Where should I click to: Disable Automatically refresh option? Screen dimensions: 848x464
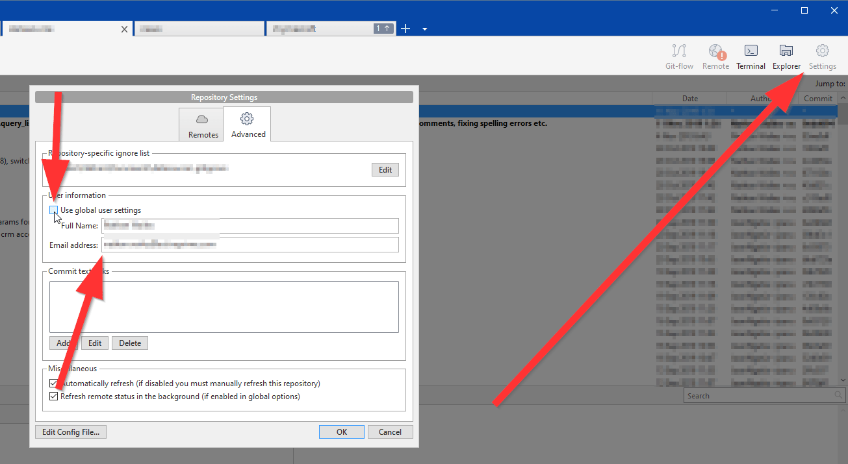[x=53, y=383]
